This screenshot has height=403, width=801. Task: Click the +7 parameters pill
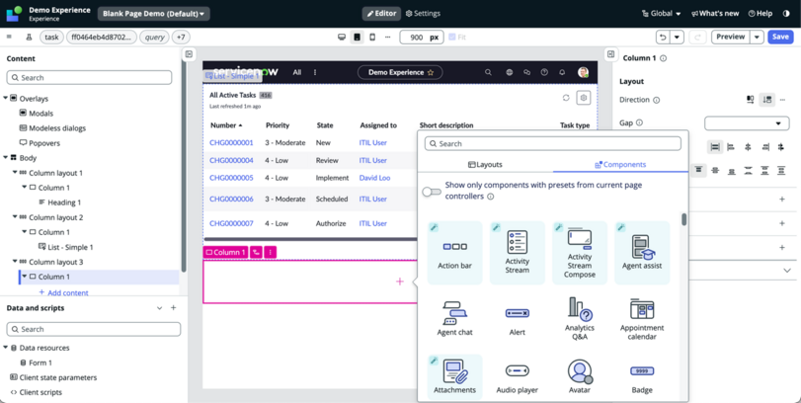[x=181, y=38]
